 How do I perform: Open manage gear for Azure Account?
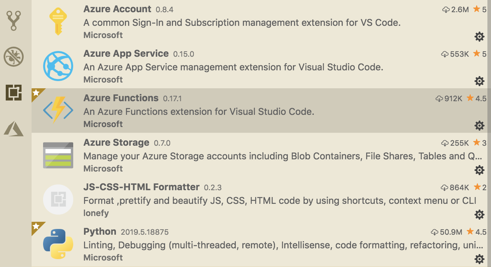480,37
